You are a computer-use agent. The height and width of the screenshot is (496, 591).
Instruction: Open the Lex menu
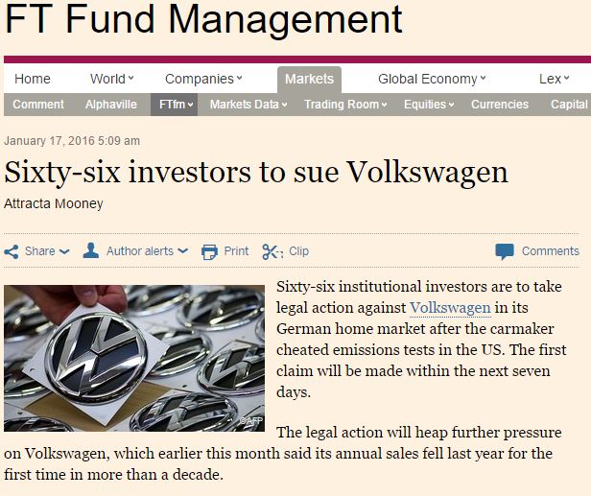tap(555, 79)
